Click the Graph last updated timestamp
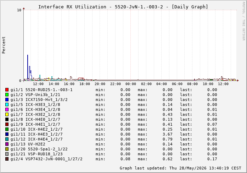 (x=180, y=168)
